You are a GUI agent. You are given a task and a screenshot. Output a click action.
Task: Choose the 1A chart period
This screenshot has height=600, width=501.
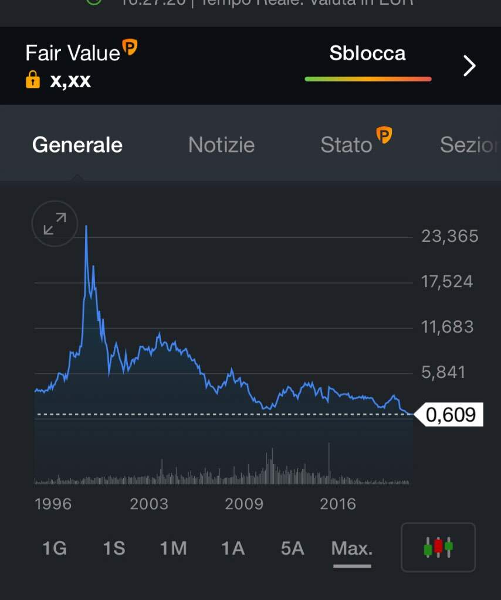point(233,548)
